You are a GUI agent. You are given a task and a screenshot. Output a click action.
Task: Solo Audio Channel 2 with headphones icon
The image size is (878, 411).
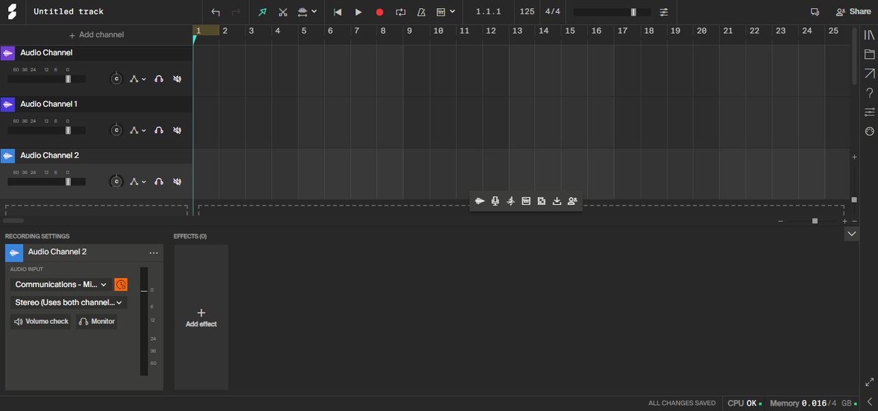point(159,182)
